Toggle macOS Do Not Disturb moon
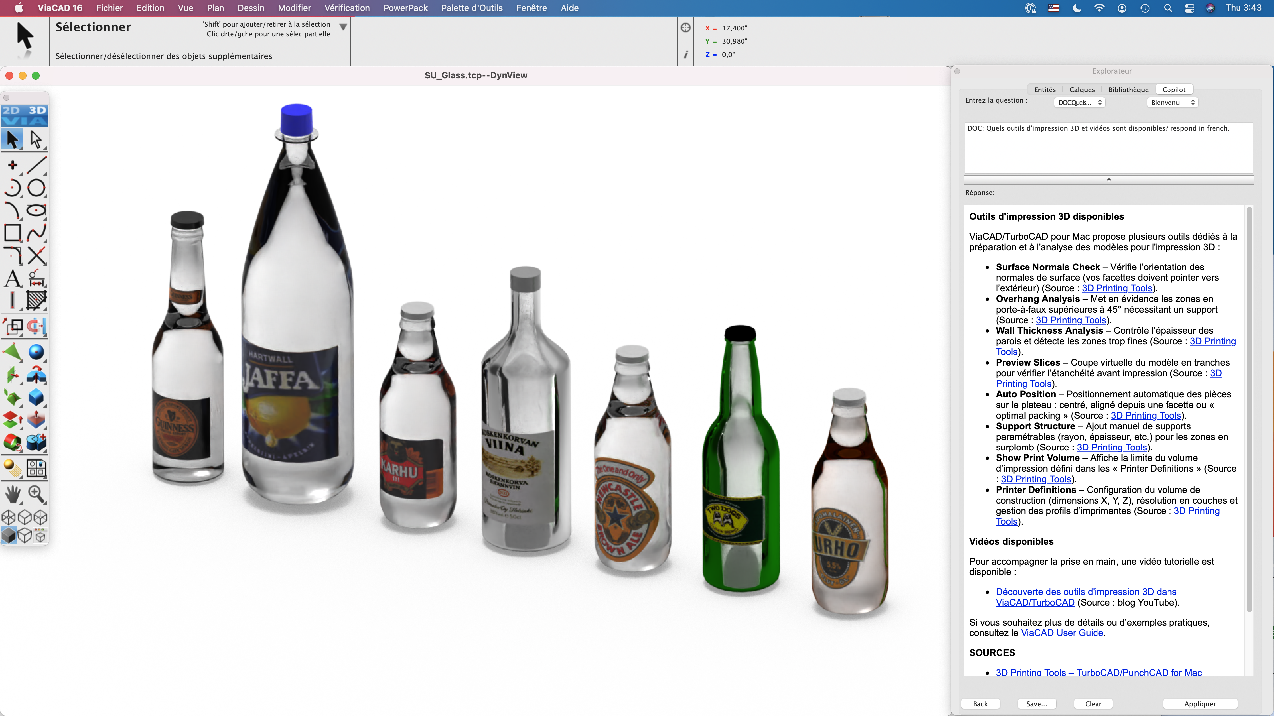This screenshot has height=716, width=1274. tap(1077, 8)
